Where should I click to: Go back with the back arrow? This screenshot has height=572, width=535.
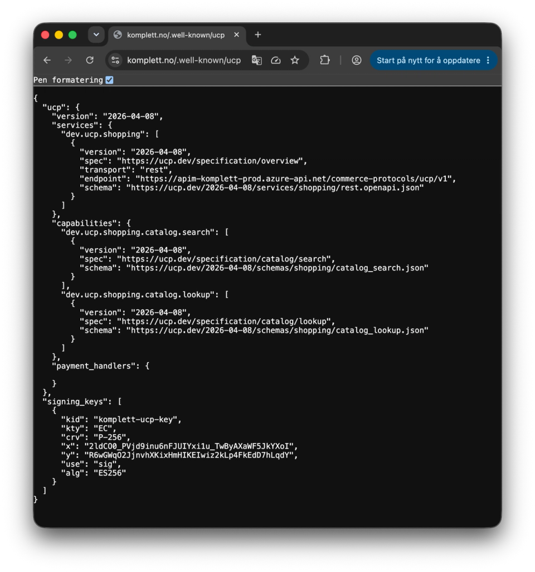(x=47, y=60)
